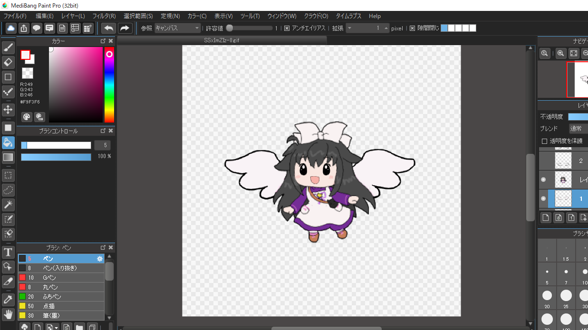
Task: Select the Select Eraser tool
Action: [x=8, y=234]
